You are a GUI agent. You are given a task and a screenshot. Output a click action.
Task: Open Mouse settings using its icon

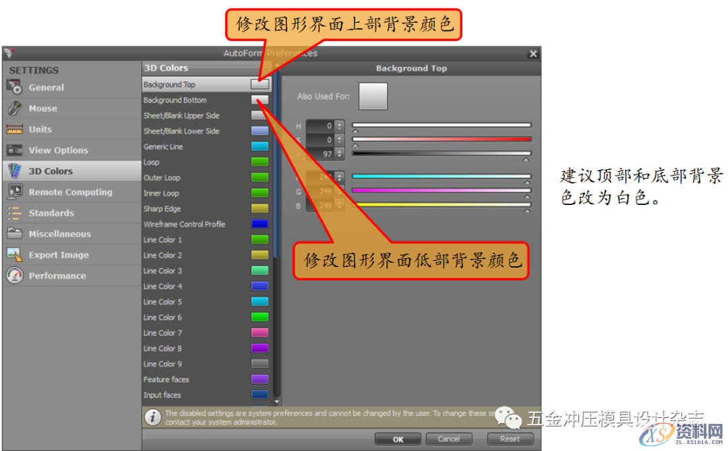(14, 108)
